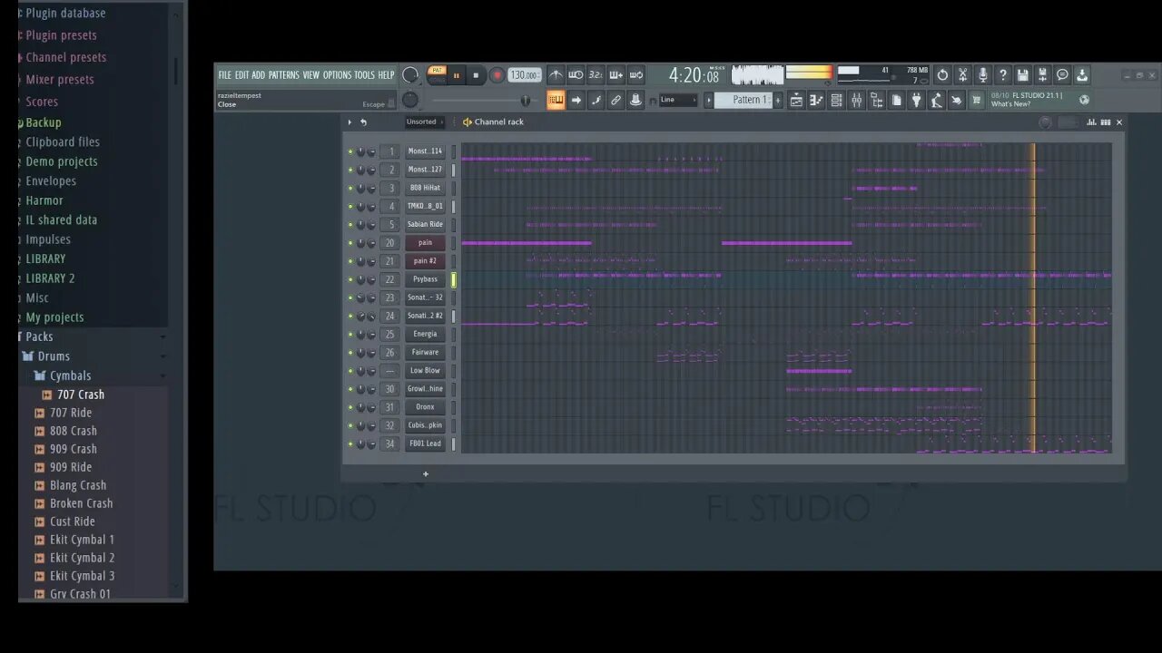Toggle mute LED for Psybass channel
This screenshot has height=653, width=1162.
[350, 279]
